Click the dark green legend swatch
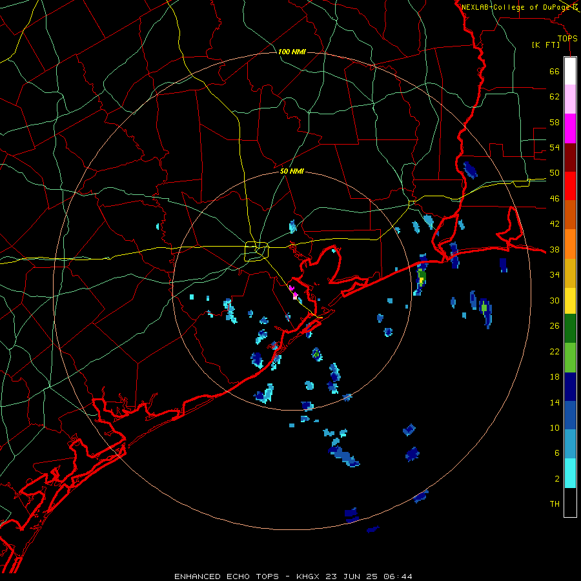This screenshot has height=581, width=581. pyautogui.click(x=570, y=329)
